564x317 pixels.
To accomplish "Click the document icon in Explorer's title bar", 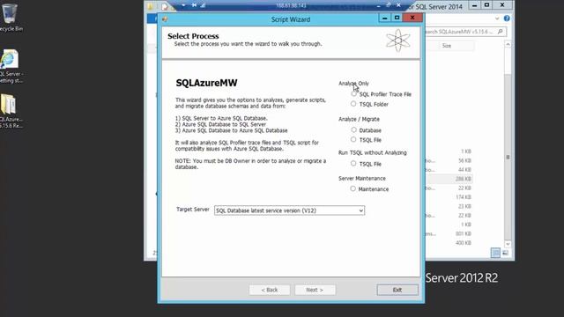I will click(165, 6).
